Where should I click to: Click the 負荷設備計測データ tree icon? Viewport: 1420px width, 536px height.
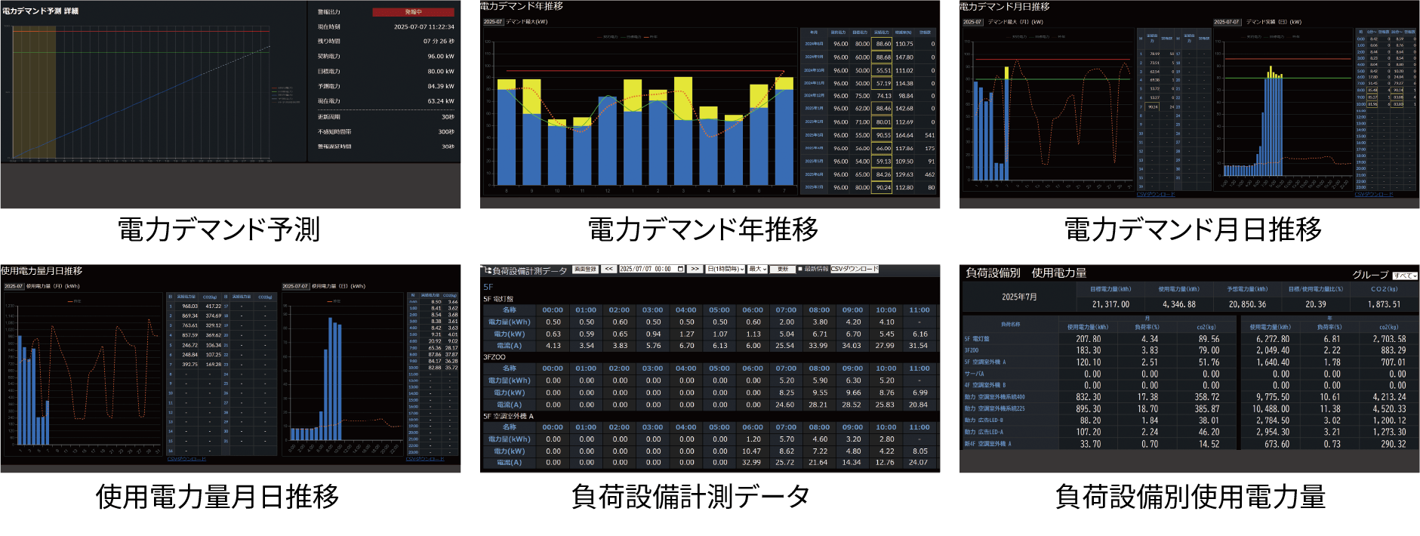pos(487,270)
